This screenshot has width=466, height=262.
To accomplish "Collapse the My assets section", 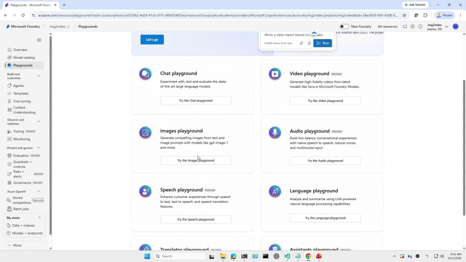I will 39,218.
